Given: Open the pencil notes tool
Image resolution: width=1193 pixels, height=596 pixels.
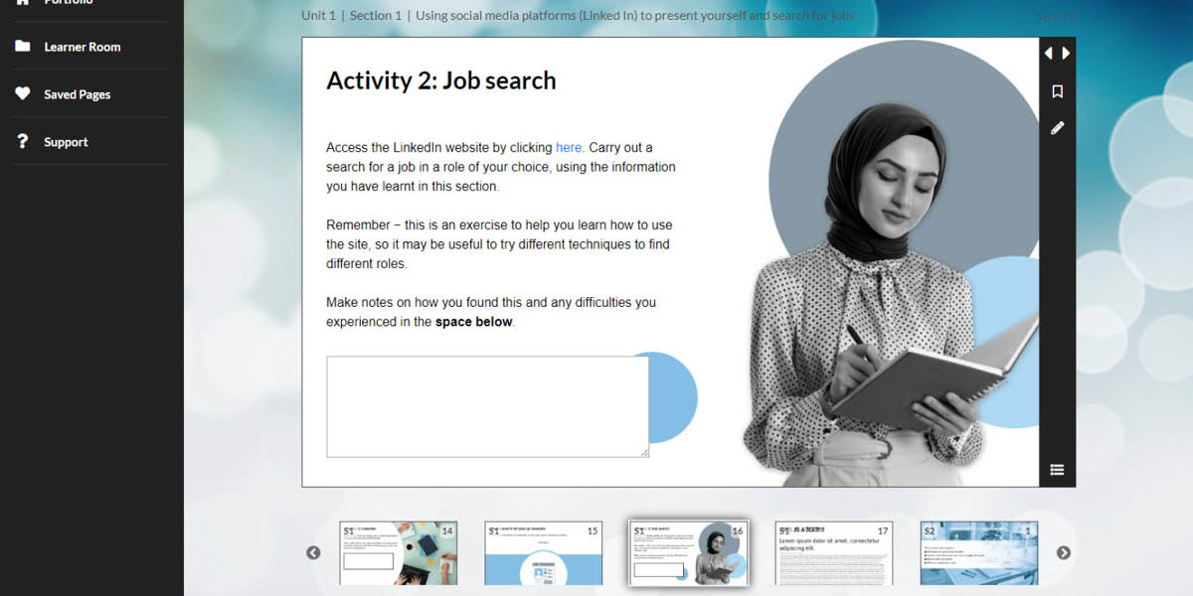Looking at the screenshot, I should [x=1057, y=128].
